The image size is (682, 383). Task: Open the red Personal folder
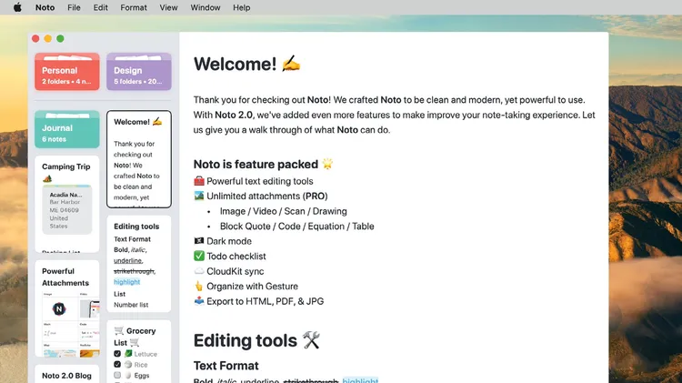[x=67, y=72]
